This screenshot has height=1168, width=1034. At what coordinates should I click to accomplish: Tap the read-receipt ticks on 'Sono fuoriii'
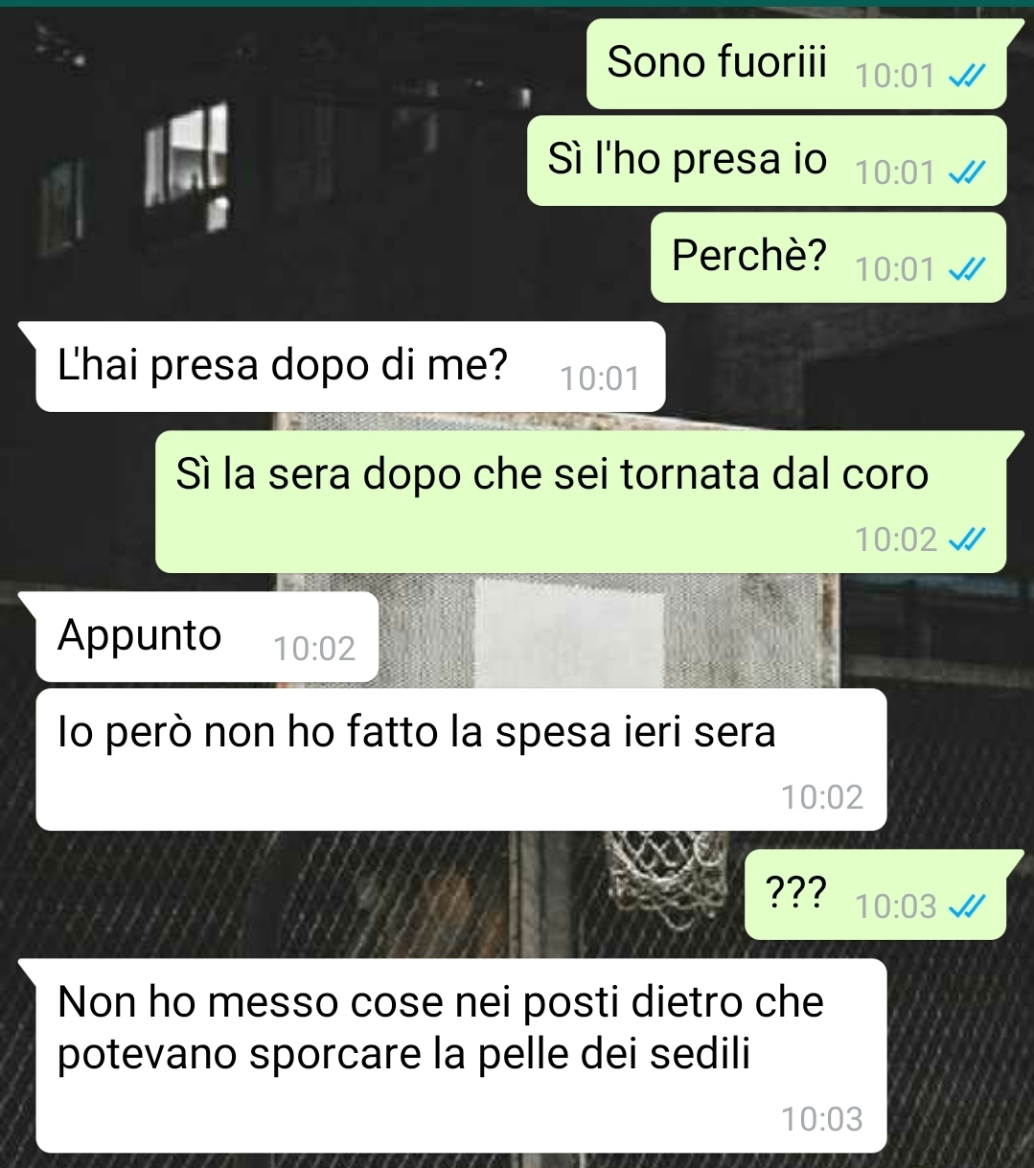pos(966,77)
